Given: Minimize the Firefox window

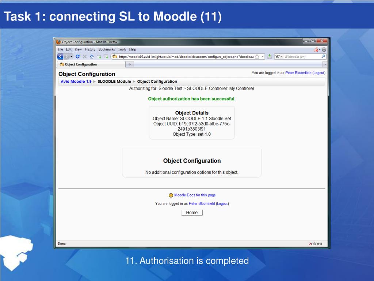Looking at the screenshot, I should coord(306,41).
